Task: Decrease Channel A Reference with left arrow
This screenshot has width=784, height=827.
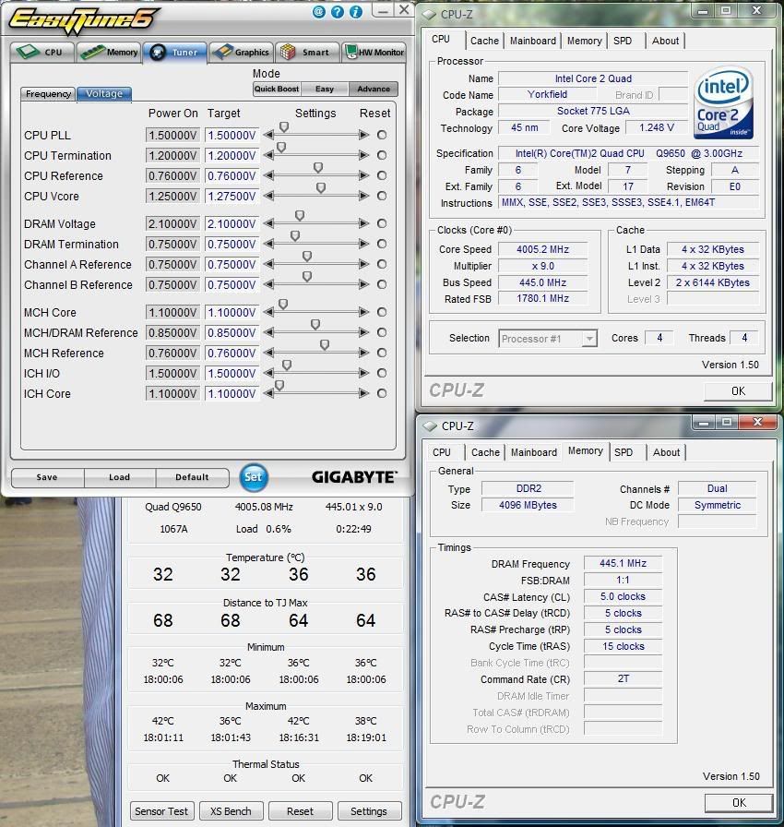Action: (268, 264)
